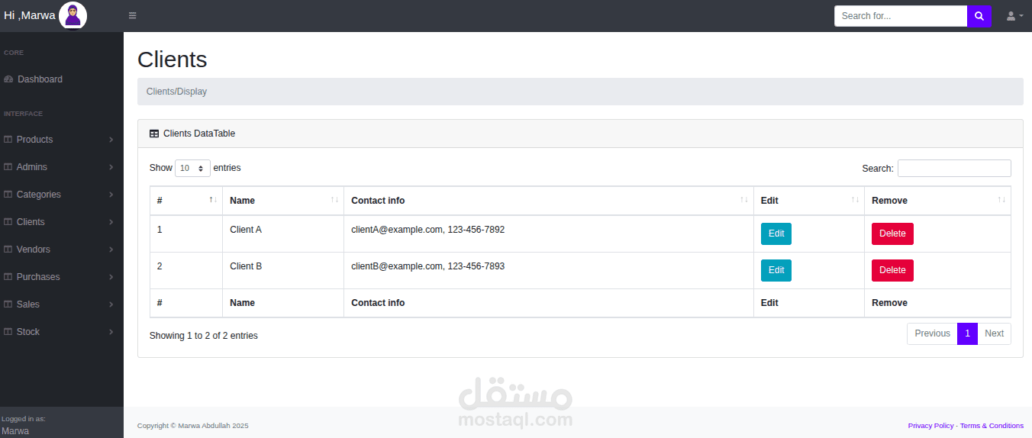This screenshot has height=438, width=1032.
Task: Expand the Categories chevron
Action: tap(111, 195)
